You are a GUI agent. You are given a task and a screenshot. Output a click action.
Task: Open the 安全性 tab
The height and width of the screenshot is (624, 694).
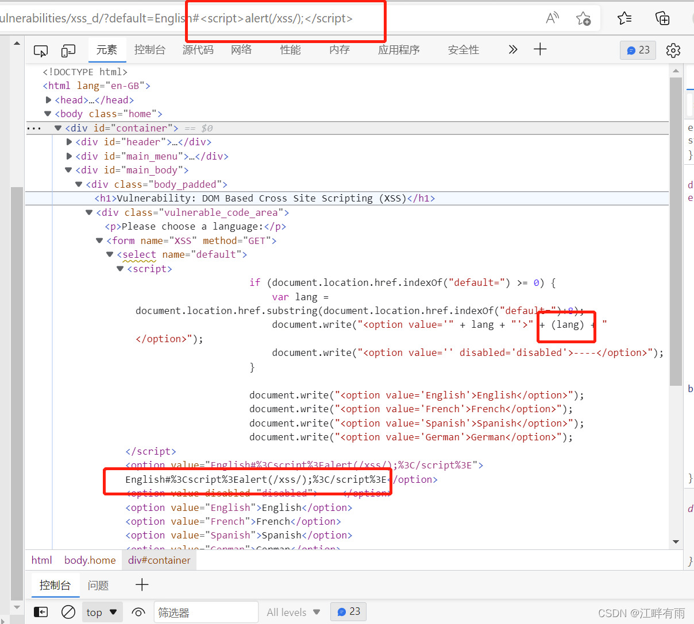[x=464, y=50]
